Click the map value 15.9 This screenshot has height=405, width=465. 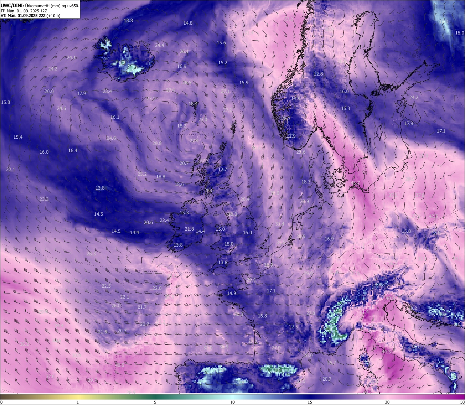pyautogui.click(x=244, y=82)
